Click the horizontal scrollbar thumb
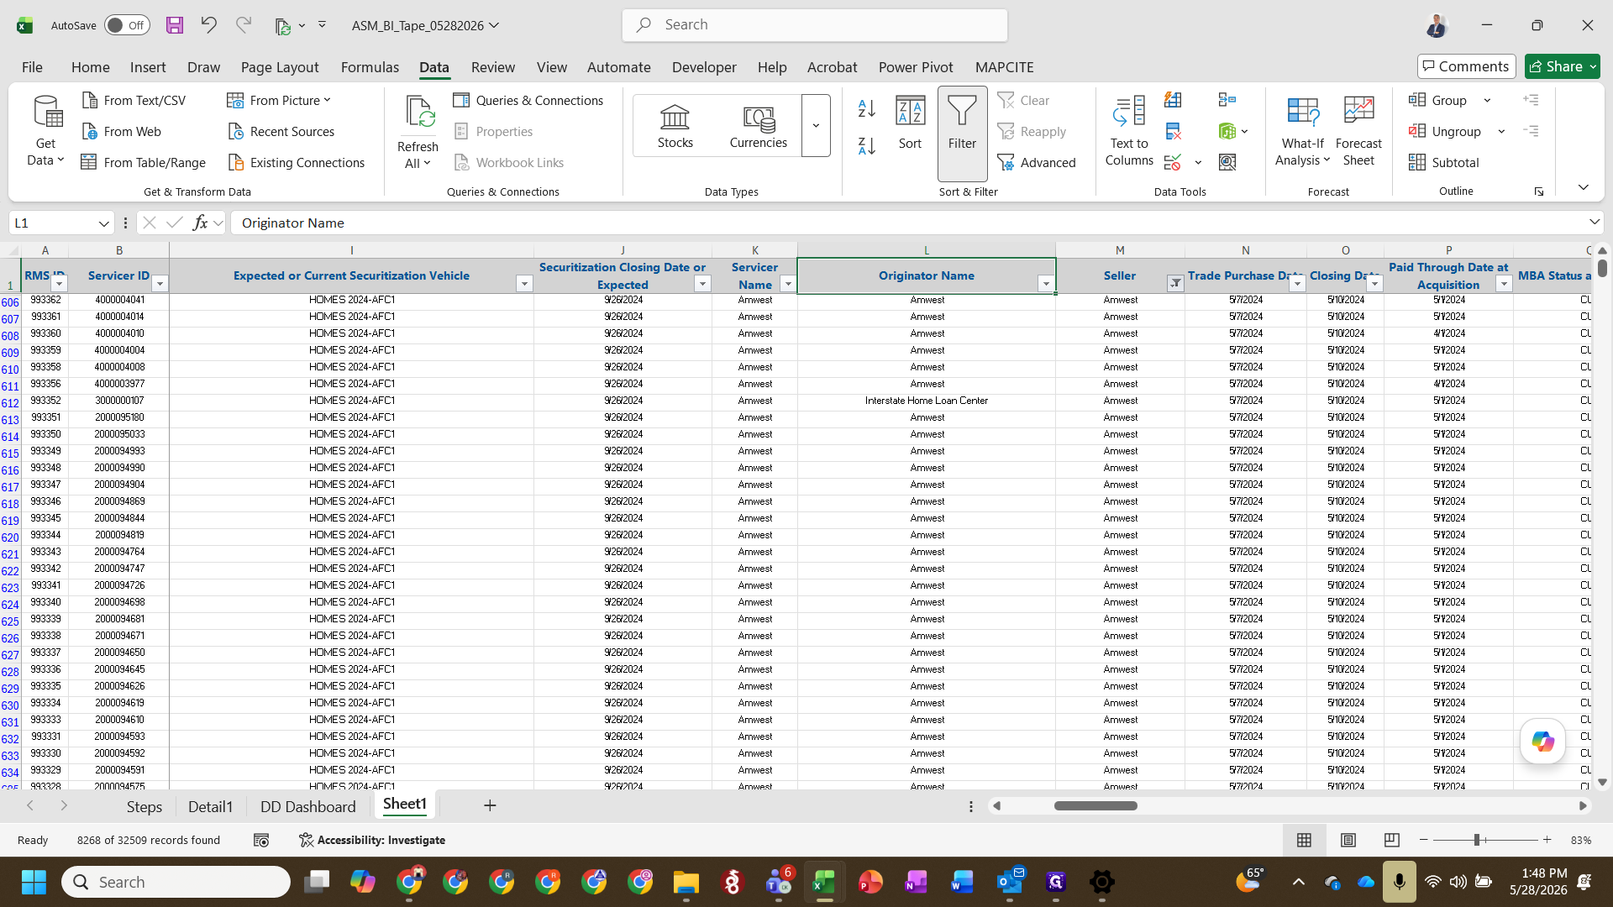The height and width of the screenshot is (907, 1613). tap(1095, 805)
